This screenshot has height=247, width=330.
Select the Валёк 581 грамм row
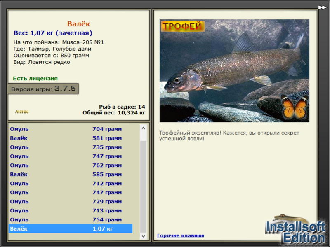pos(71,138)
